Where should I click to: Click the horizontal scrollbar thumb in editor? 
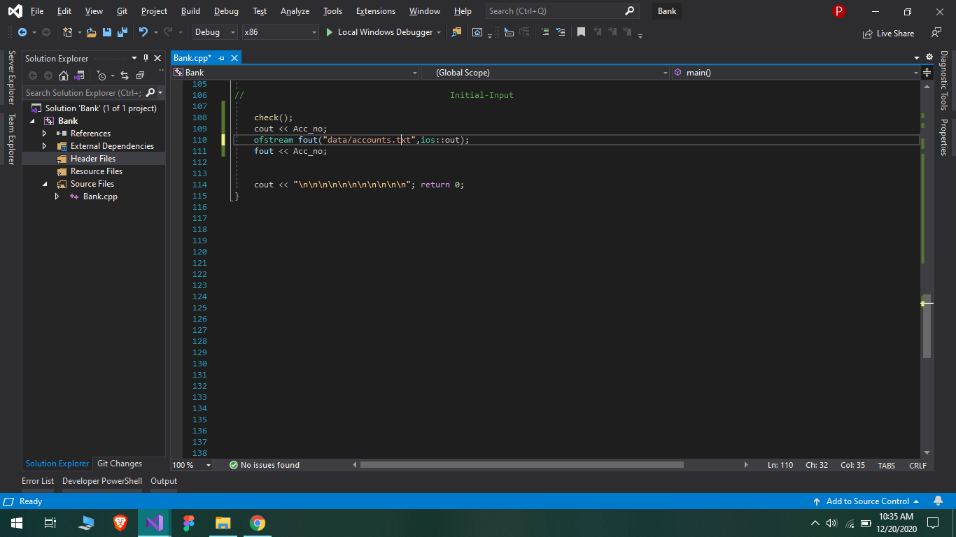521,465
